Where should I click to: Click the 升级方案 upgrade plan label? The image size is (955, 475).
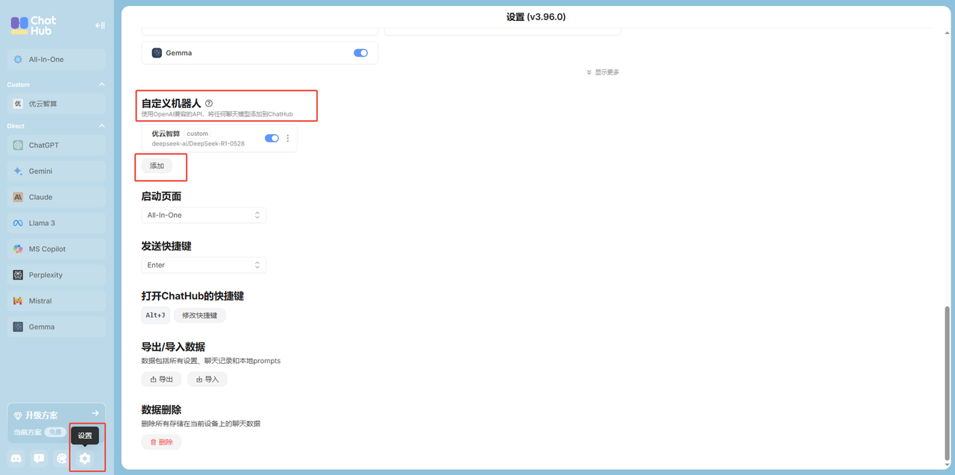(41, 415)
